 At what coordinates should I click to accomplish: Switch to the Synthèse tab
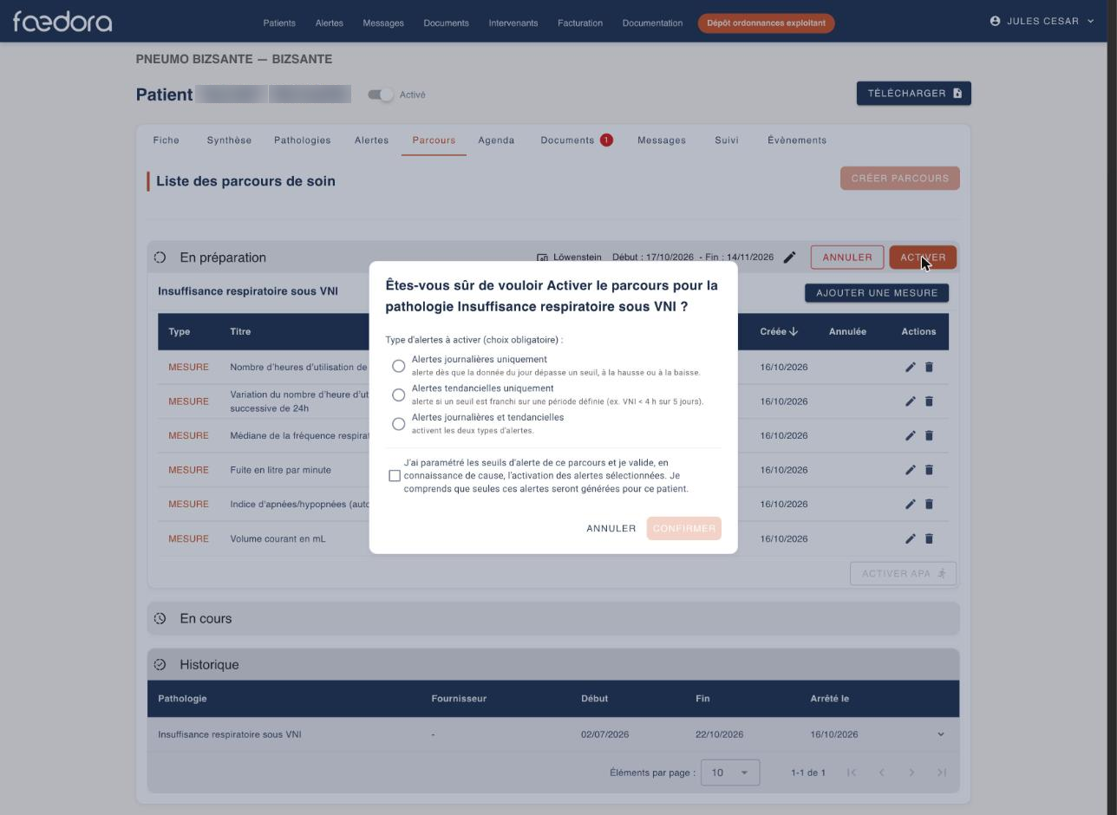(229, 140)
